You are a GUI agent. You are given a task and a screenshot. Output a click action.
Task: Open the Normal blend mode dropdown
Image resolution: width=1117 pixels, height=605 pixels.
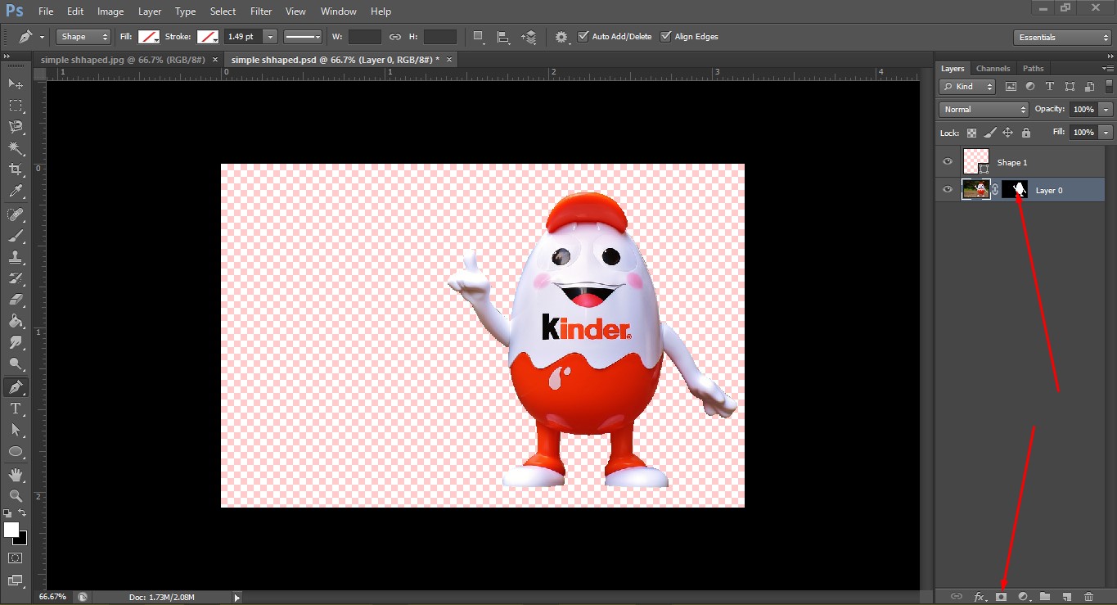984,109
